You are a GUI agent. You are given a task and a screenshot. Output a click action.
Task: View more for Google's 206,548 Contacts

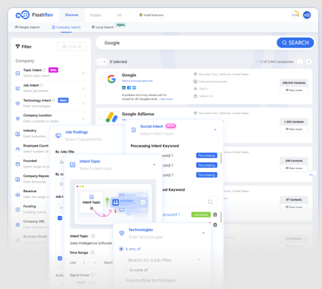[294, 90]
